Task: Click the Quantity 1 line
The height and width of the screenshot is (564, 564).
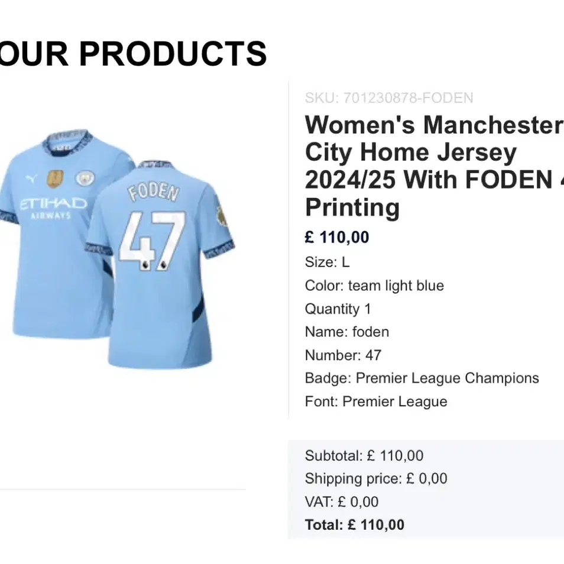Action: tap(338, 309)
